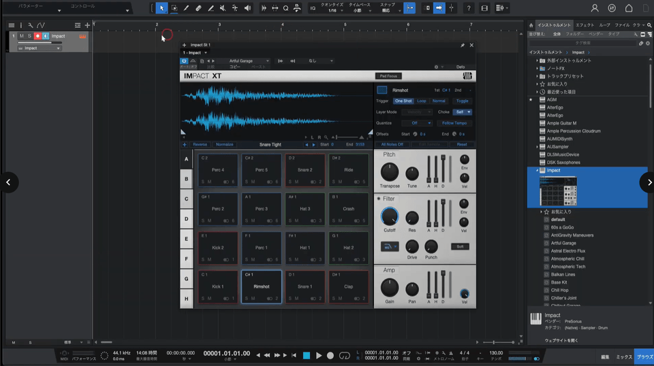Toggle the loop button in transport
The image size is (654, 366).
point(344,356)
